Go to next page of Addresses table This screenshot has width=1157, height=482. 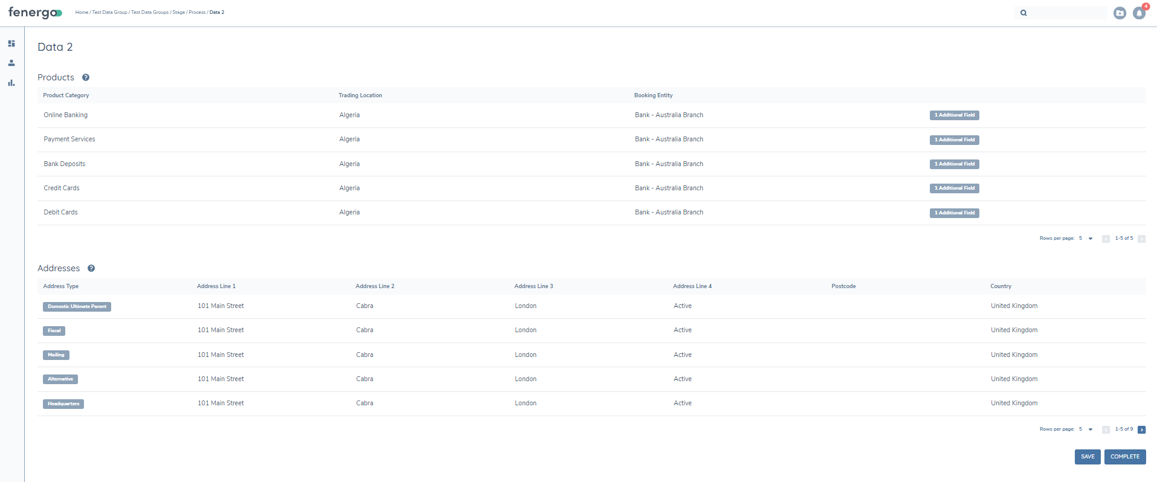click(x=1141, y=429)
